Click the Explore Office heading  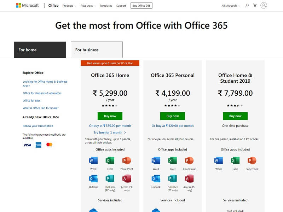coord(33,73)
